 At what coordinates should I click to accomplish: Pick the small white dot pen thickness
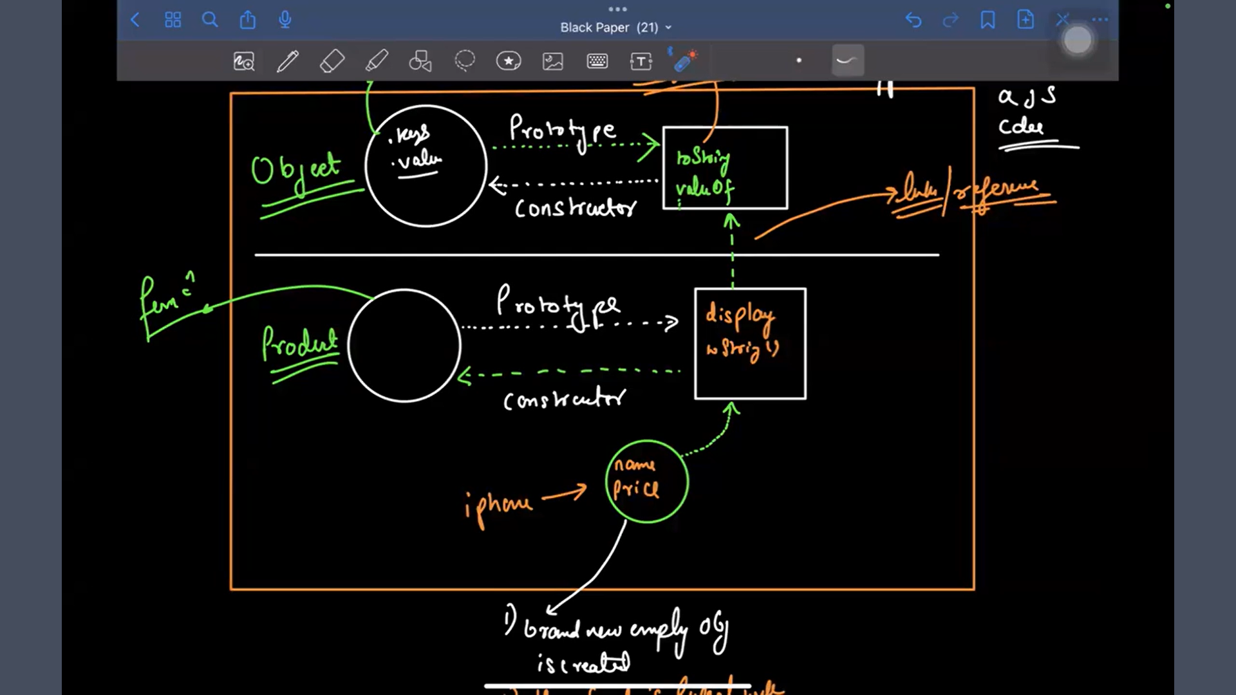point(799,61)
